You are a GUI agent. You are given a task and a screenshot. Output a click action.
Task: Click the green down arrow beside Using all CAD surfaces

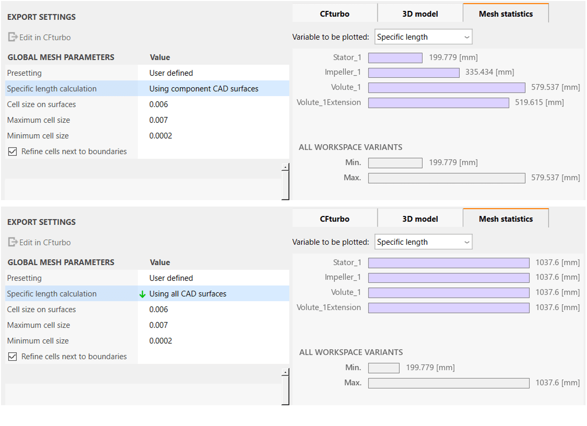click(x=142, y=294)
